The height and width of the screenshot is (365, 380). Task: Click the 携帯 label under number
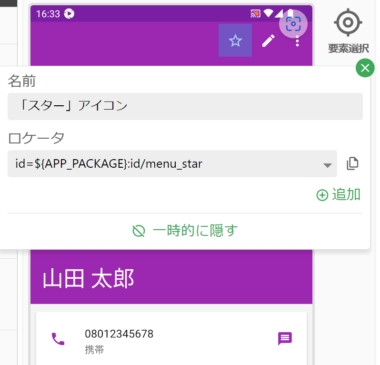click(x=94, y=350)
